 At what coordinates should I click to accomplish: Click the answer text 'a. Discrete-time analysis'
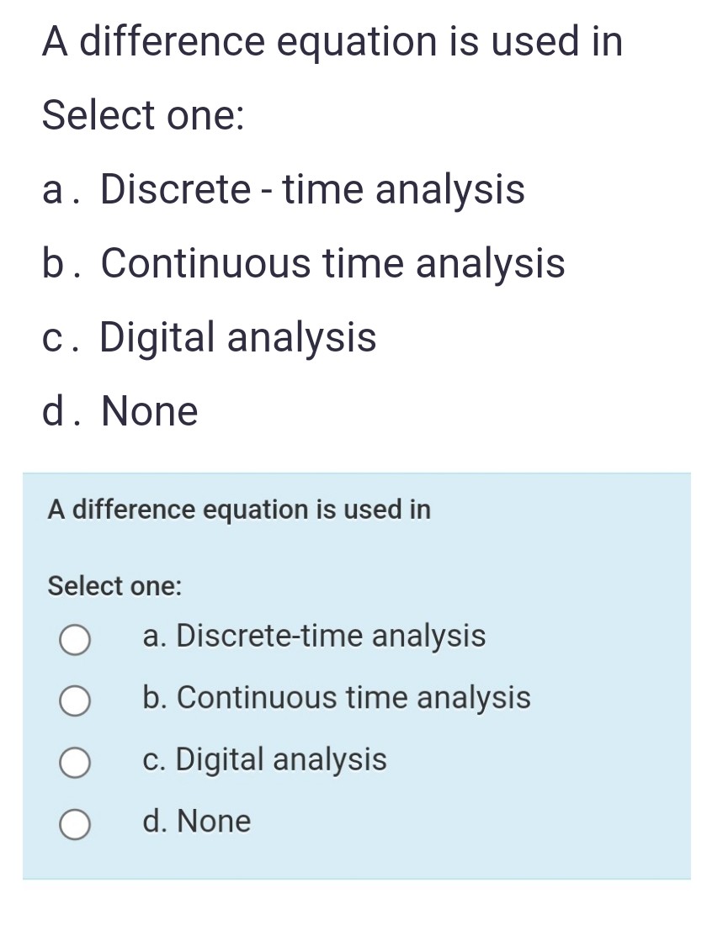(315, 637)
